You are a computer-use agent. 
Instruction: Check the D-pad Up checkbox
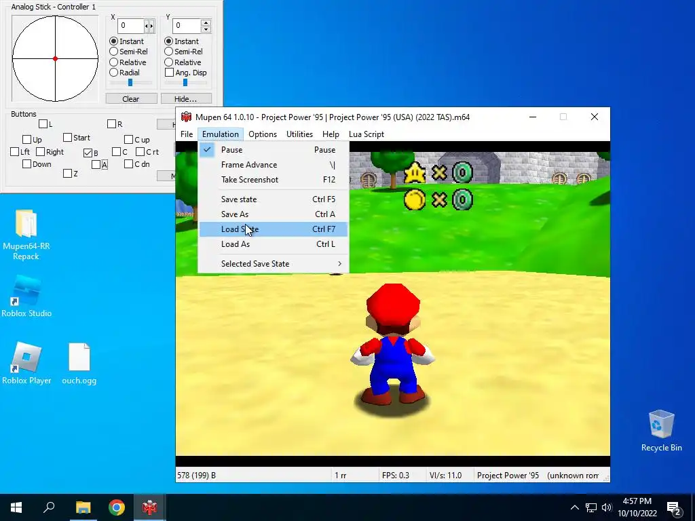[26, 140]
